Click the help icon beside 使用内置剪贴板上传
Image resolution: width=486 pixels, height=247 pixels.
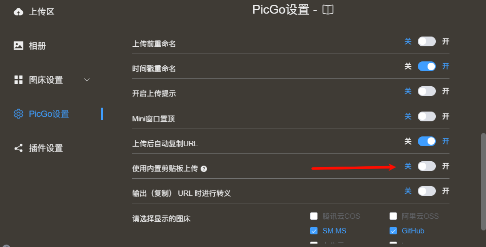coord(204,169)
